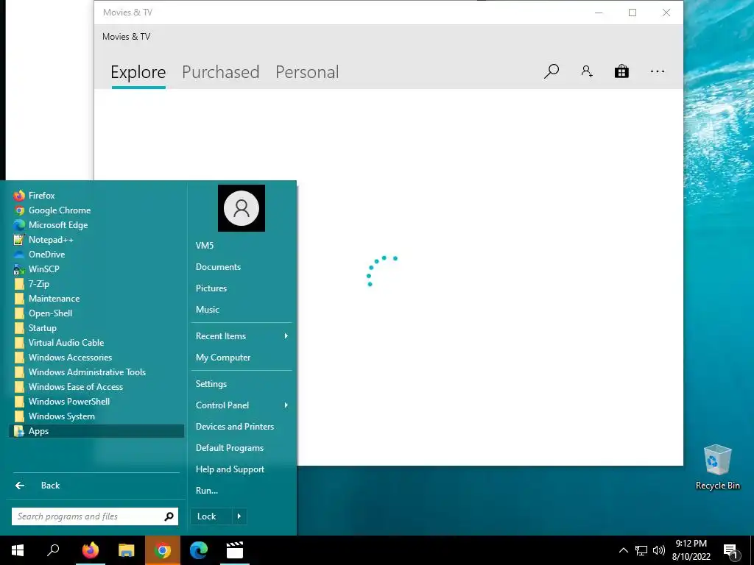The height and width of the screenshot is (565, 754).
Task: Open Microsoft Edge in start menu list
Action: point(96,225)
